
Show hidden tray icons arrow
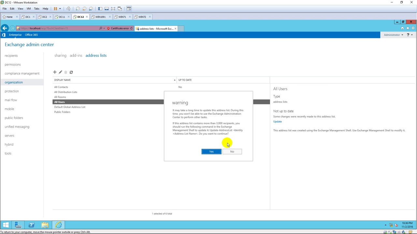385,225
